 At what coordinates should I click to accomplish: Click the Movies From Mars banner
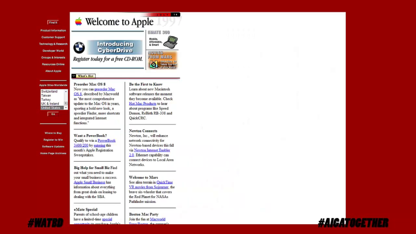click(x=162, y=60)
